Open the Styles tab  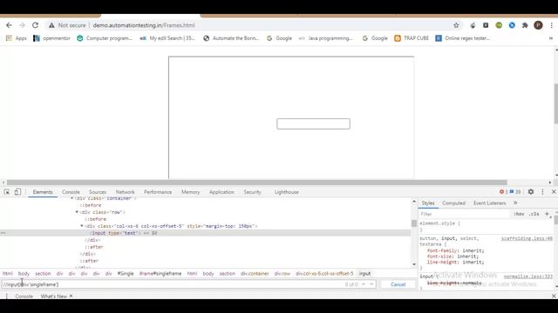428,203
